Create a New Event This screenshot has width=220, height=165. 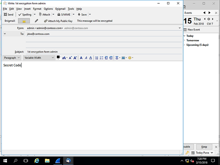[192, 30]
